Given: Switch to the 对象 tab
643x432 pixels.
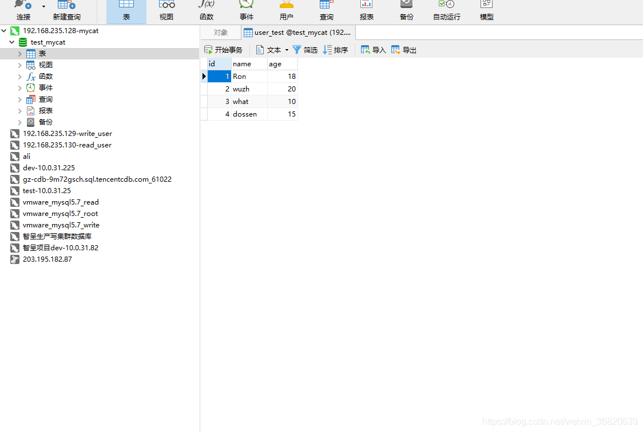Looking at the screenshot, I should pyautogui.click(x=221, y=33).
